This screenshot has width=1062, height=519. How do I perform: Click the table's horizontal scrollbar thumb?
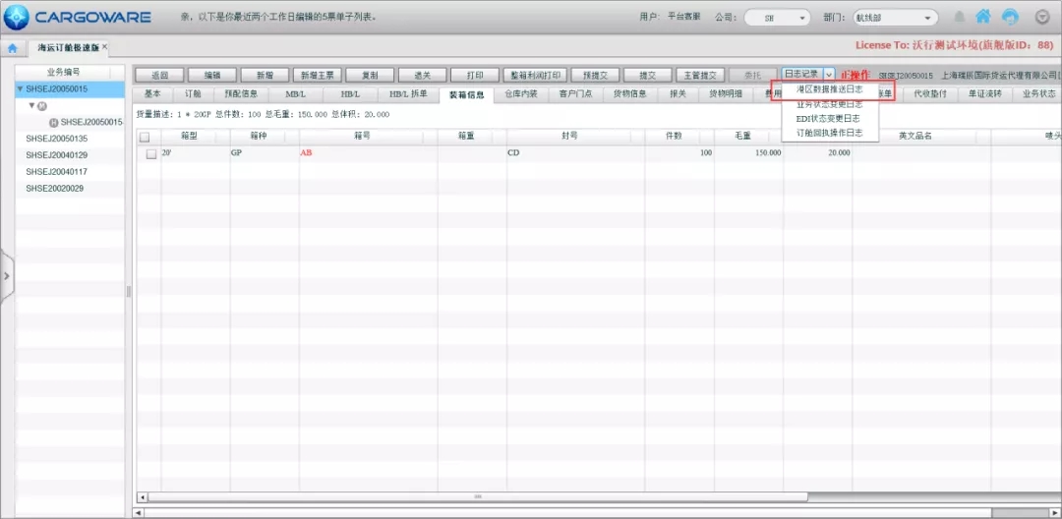tap(478, 496)
